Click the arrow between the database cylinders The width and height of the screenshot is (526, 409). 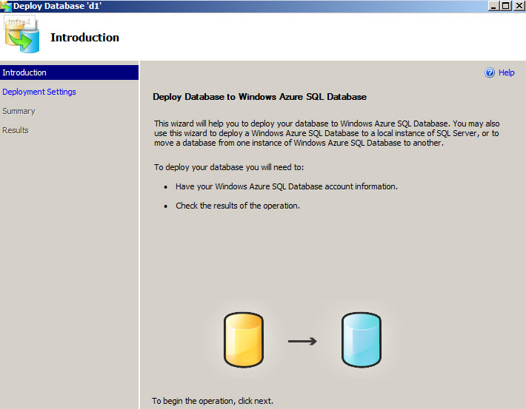click(x=302, y=341)
